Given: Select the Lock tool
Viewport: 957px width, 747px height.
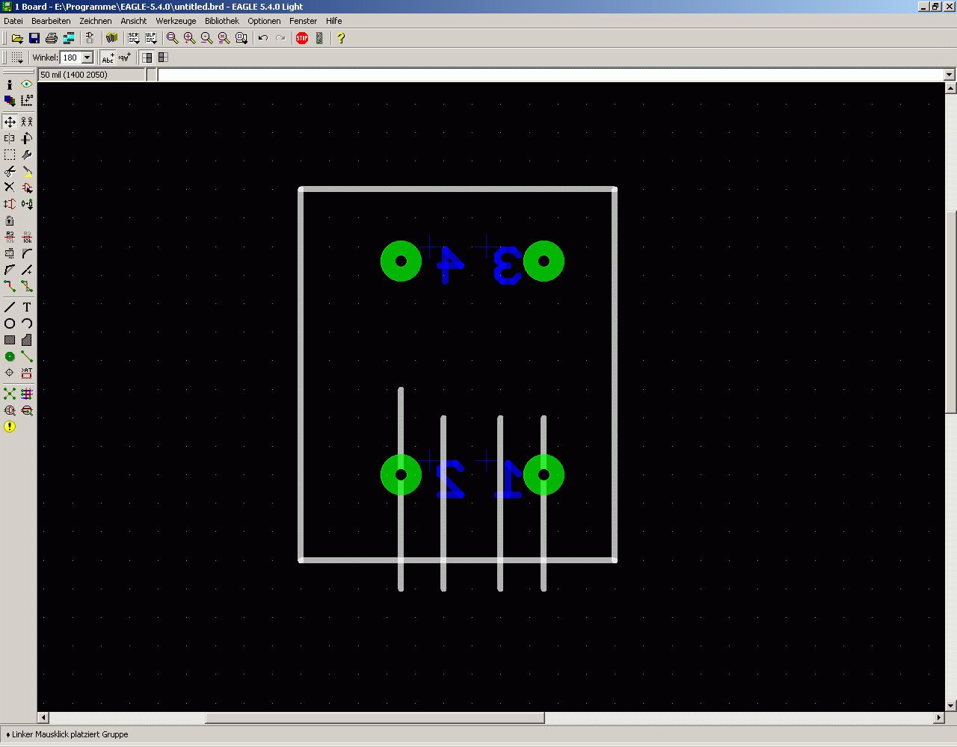Looking at the screenshot, I should [10, 220].
